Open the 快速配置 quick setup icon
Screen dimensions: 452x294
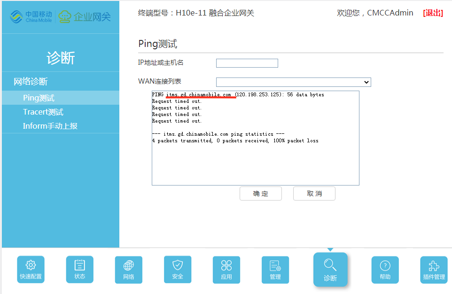pyautogui.click(x=31, y=269)
